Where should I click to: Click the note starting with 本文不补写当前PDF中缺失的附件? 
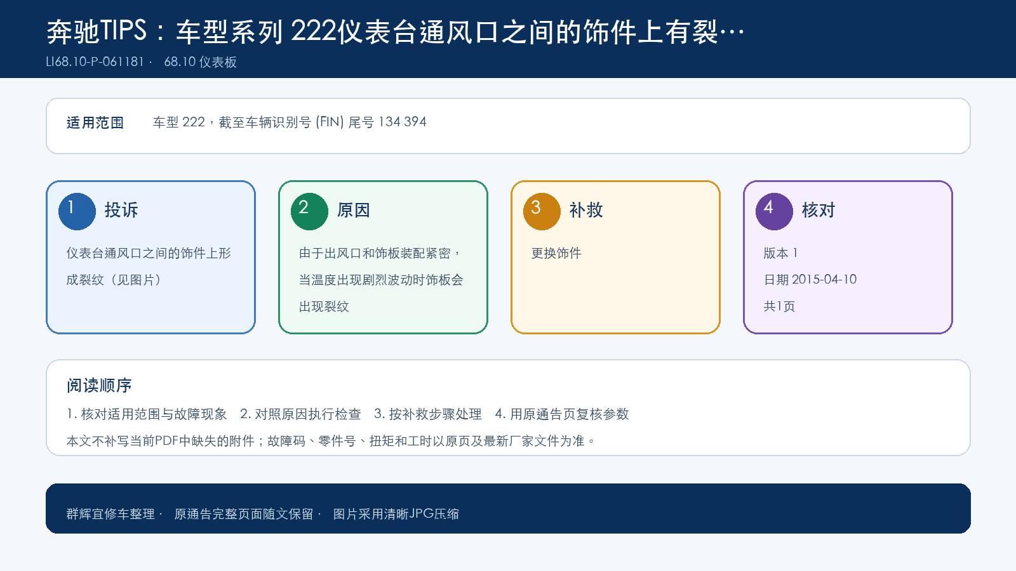click(x=331, y=441)
